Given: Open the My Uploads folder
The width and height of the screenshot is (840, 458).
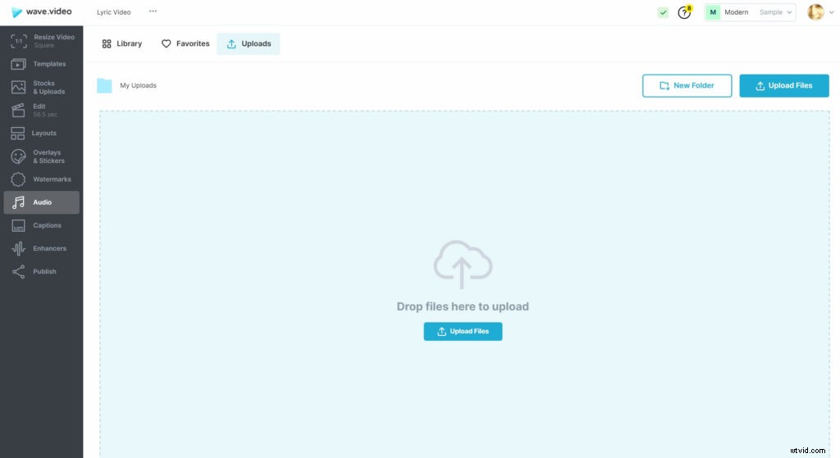Looking at the screenshot, I should [x=127, y=86].
